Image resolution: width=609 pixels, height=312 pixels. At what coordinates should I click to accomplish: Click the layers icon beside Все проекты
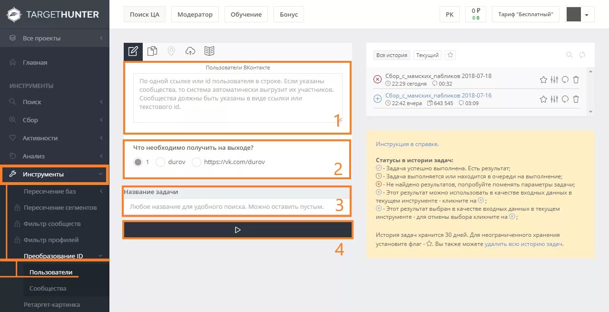13,38
